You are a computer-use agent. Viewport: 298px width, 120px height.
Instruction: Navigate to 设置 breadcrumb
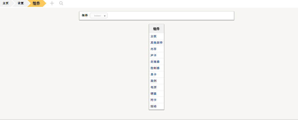click(x=21, y=3)
